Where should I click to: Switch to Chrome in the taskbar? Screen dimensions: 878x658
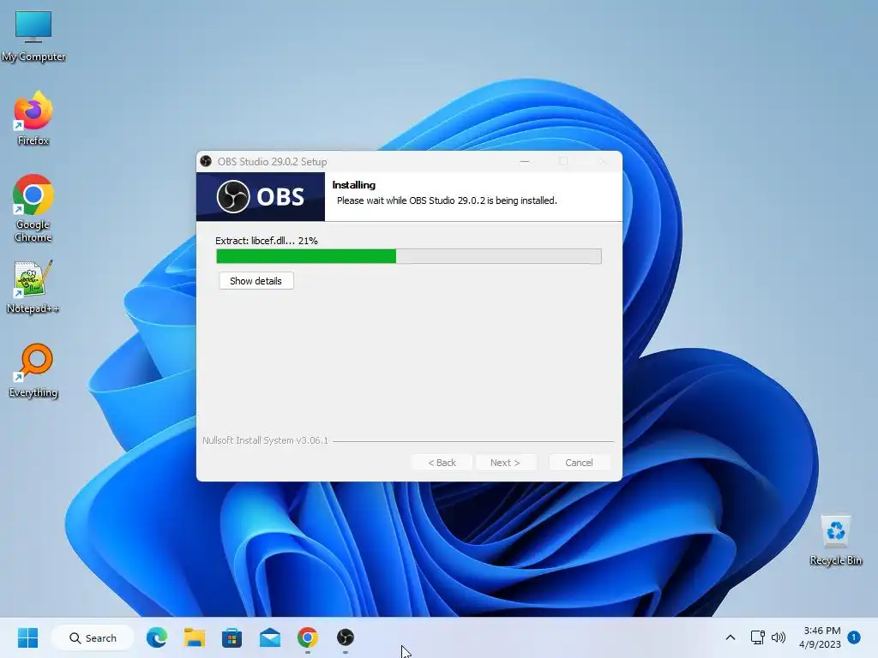pos(308,637)
